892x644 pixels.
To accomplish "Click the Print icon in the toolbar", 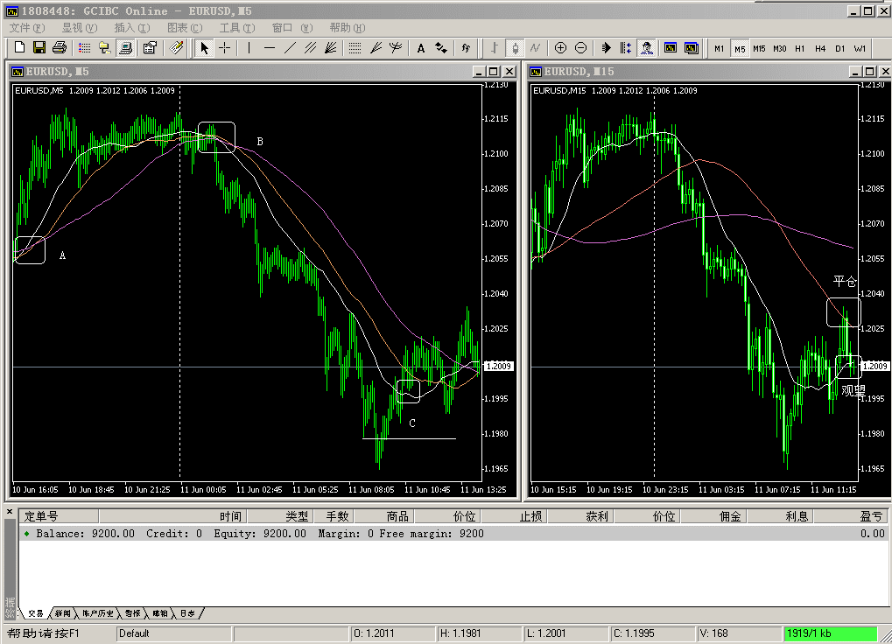I will point(60,48).
